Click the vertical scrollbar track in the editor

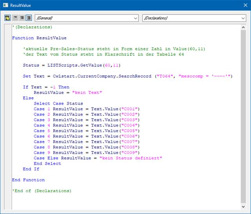[243, 117]
